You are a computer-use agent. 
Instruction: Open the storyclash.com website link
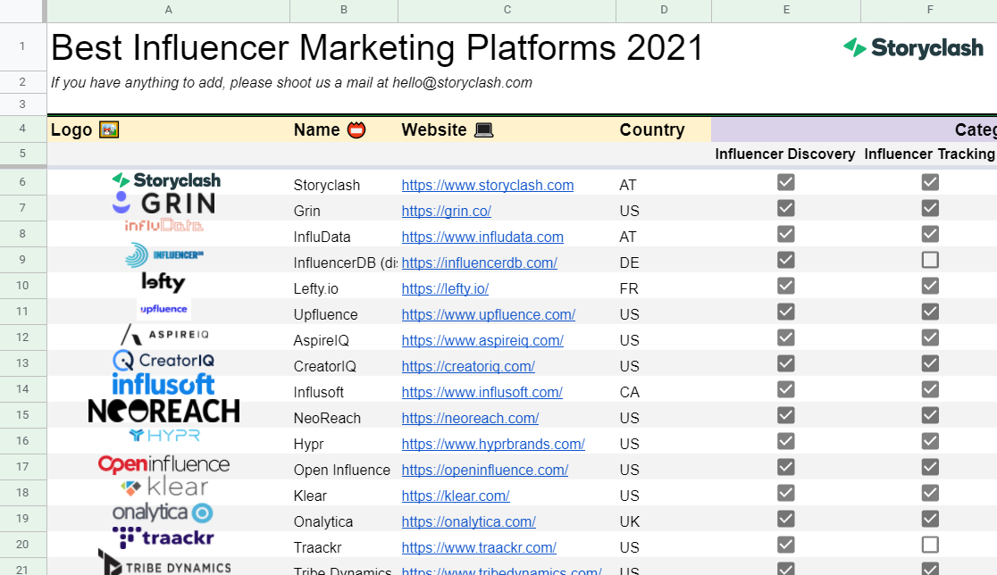click(x=488, y=185)
